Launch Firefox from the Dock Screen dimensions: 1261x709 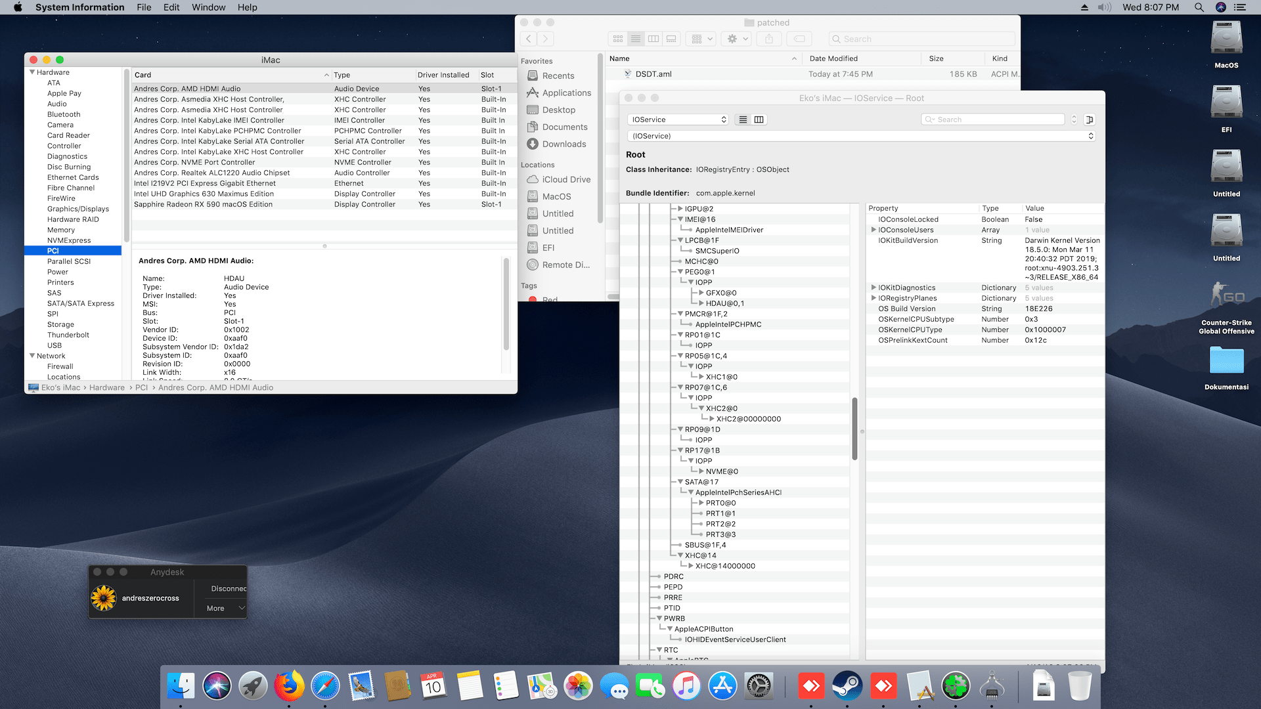click(289, 687)
